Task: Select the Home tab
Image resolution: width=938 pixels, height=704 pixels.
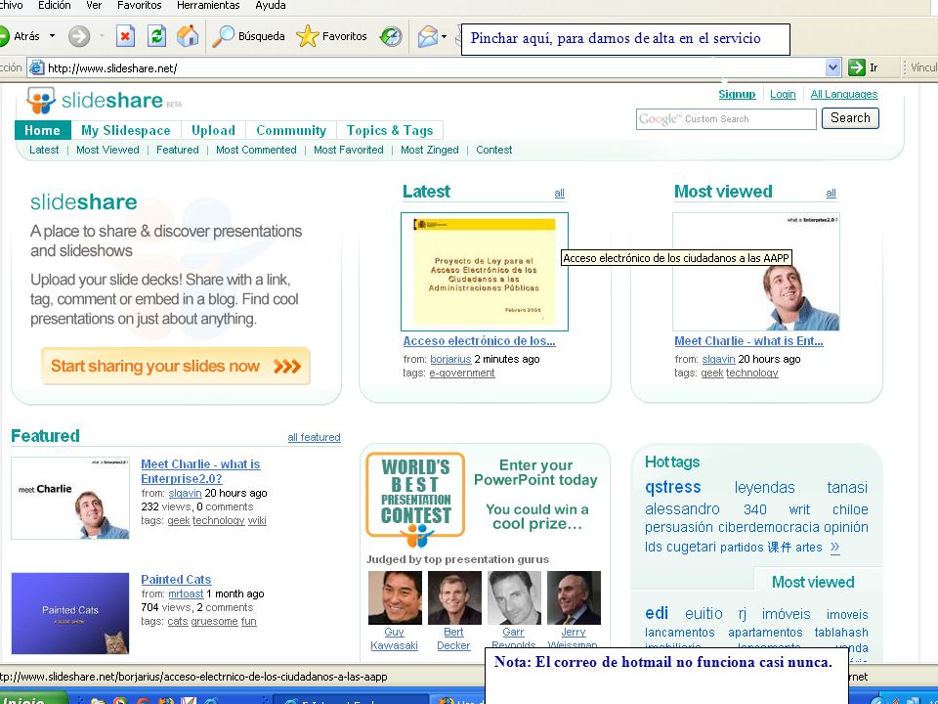Action: pyautogui.click(x=42, y=130)
